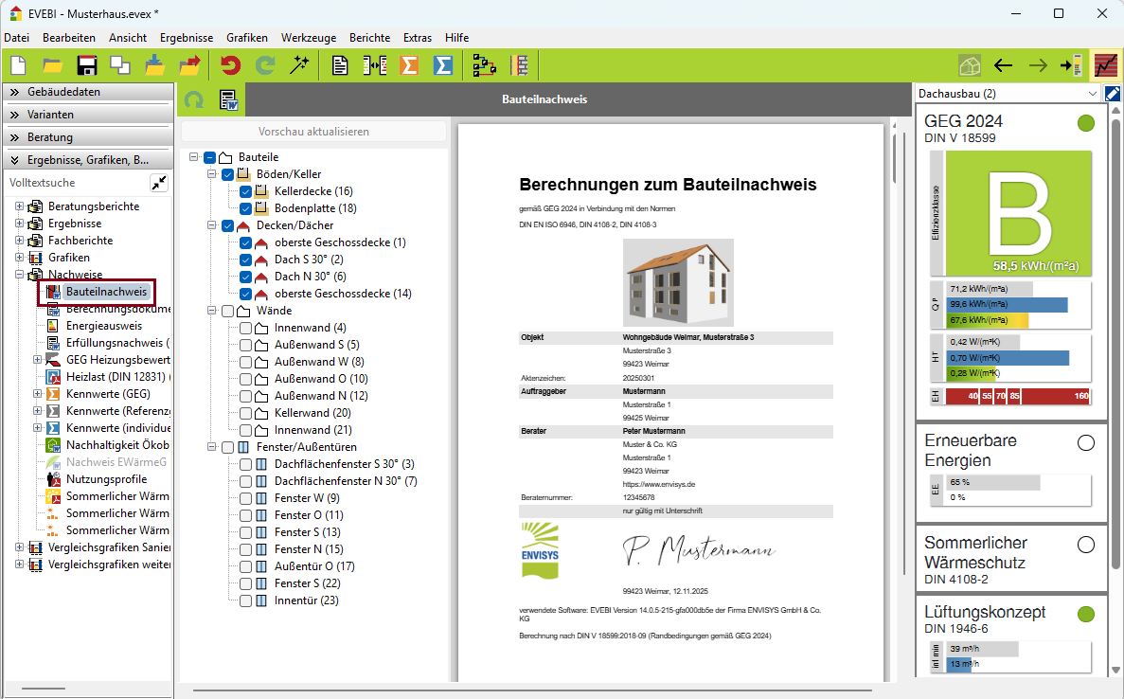Screen dimensions: 1124x699
Task: Select the blue sigma results icon
Action: [442, 64]
